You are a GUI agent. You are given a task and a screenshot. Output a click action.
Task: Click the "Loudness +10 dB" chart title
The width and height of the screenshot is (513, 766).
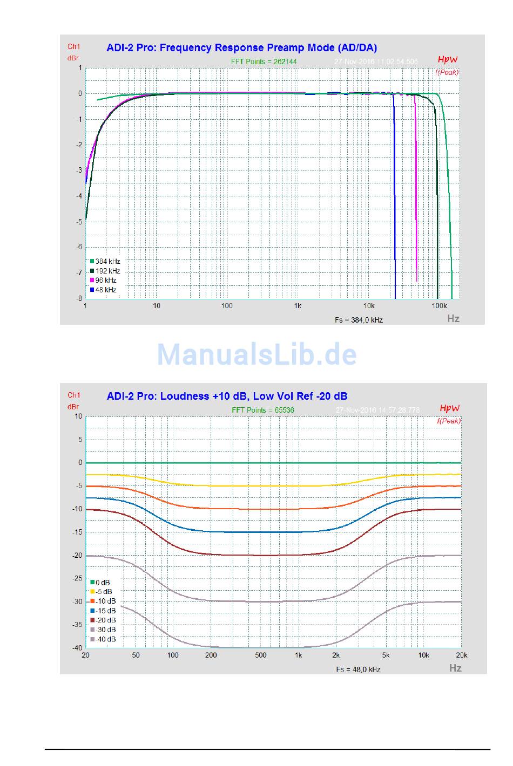pyautogui.click(x=227, y=396)
